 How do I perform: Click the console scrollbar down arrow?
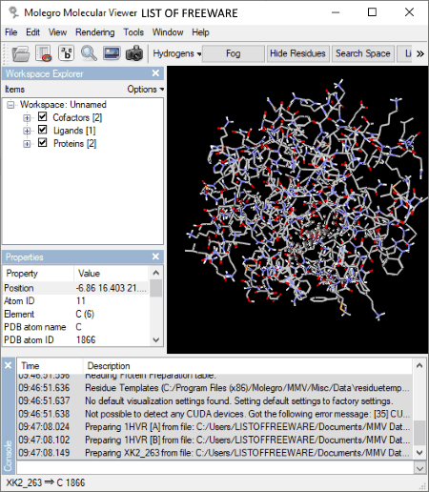(x=419, y=453)
